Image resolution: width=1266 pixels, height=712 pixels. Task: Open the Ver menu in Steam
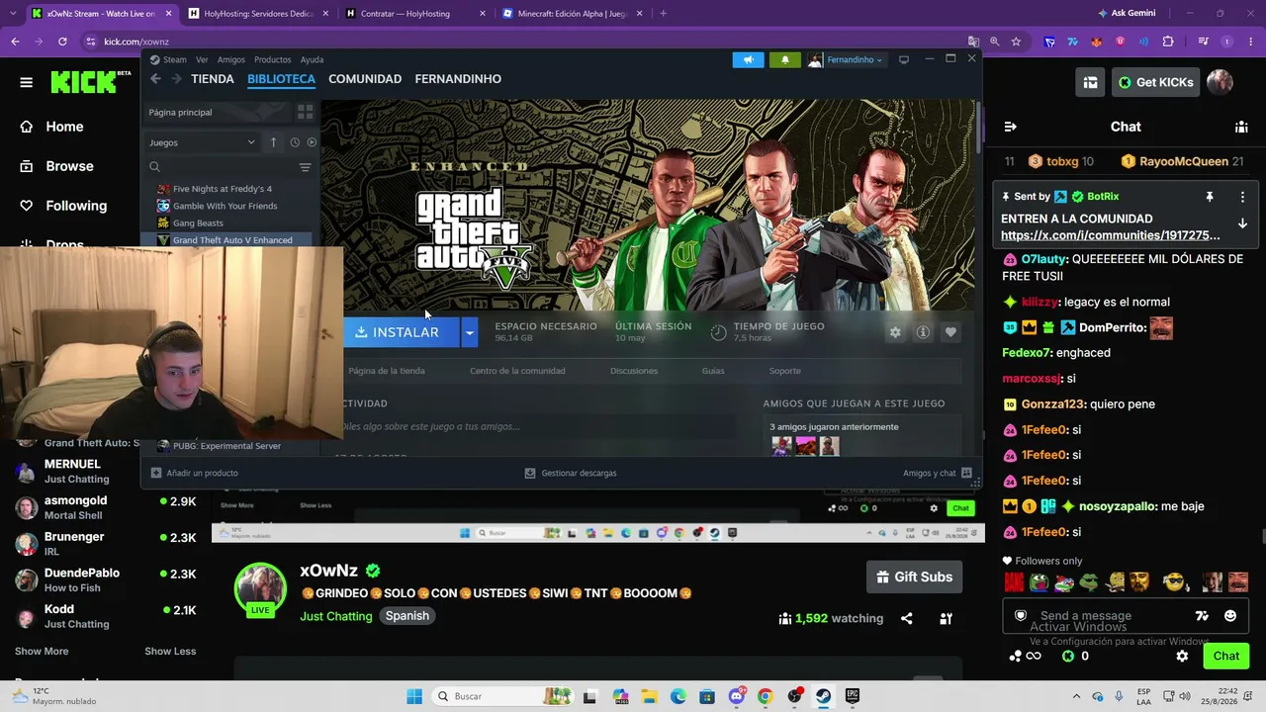point(202,59)
